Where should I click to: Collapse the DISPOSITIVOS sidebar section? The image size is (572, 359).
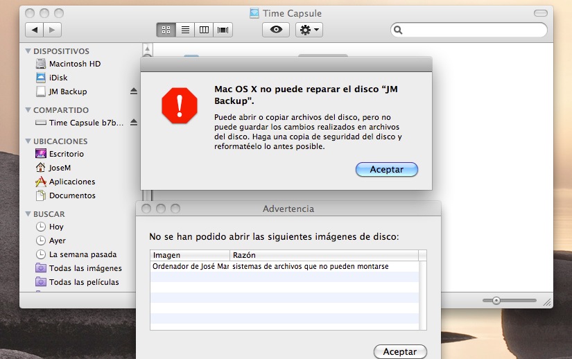28,51
